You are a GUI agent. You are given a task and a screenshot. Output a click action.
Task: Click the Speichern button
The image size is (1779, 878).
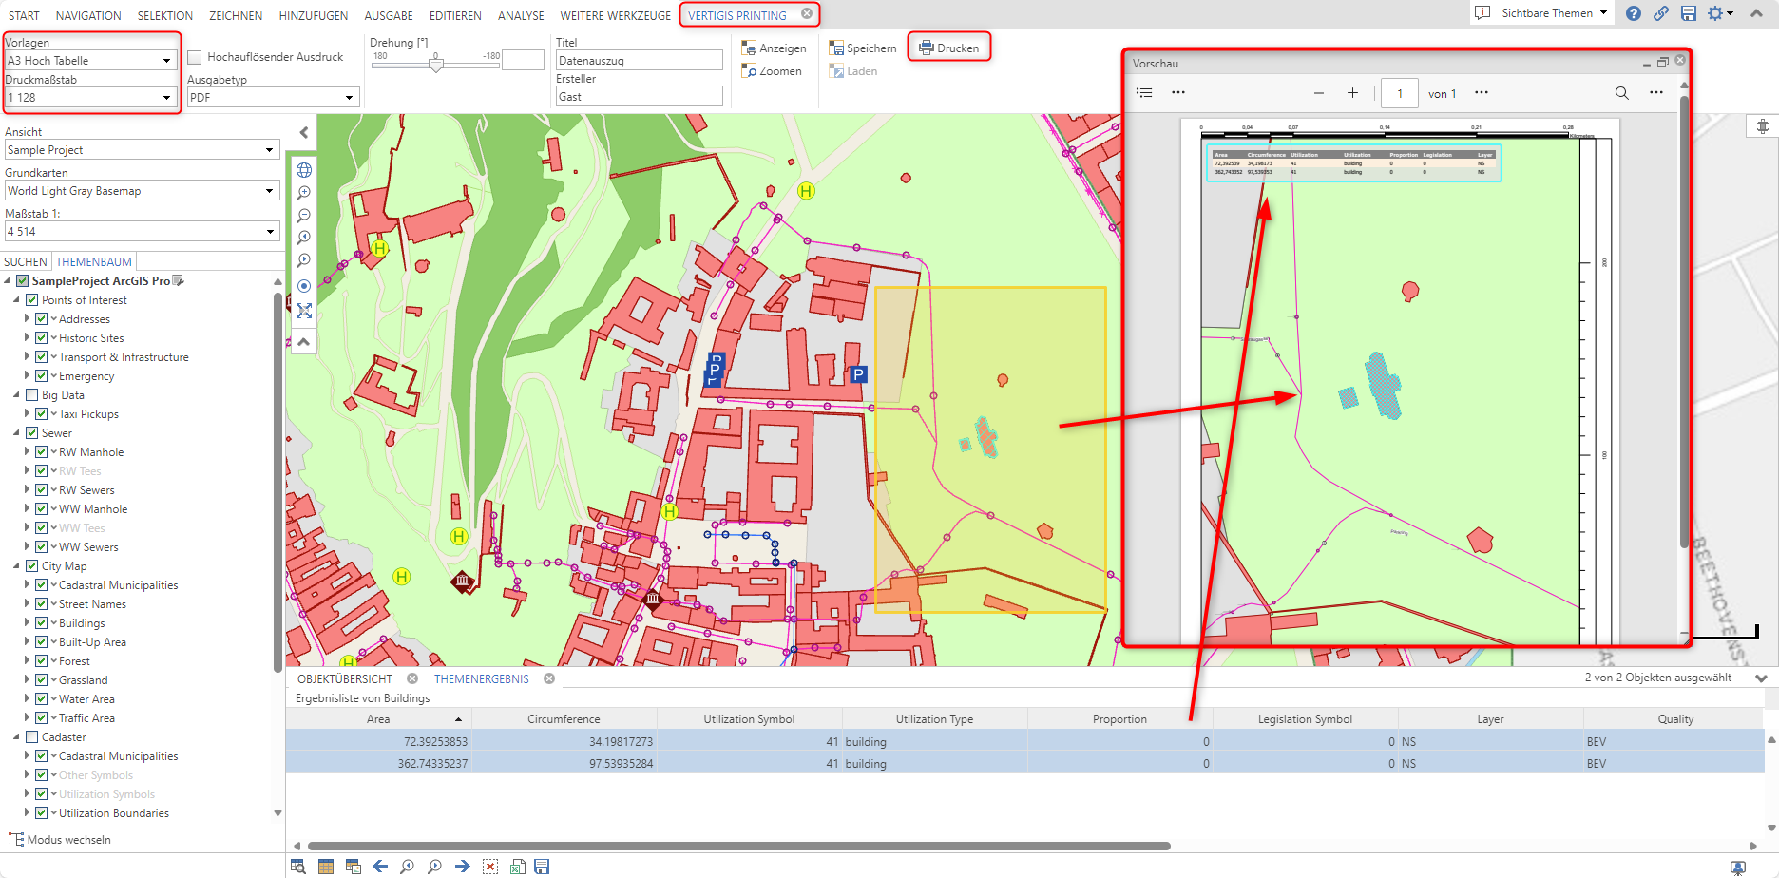click(x=862, y=48)
